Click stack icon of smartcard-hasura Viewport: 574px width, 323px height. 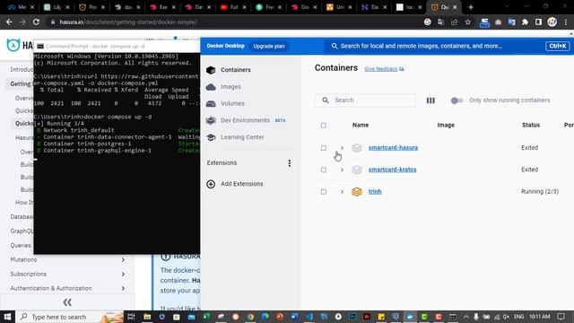tap(357, 148)
